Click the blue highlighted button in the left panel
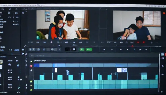 (x=17, y=50)
